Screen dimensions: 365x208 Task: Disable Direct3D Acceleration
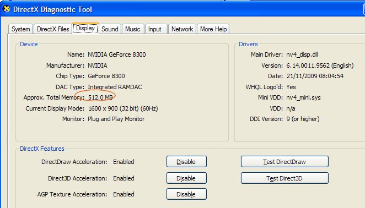186,178
